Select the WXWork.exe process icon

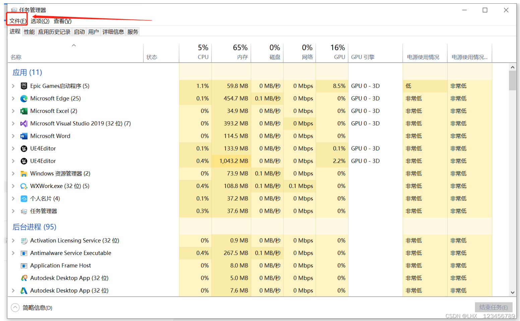click(x=24, y=186)
